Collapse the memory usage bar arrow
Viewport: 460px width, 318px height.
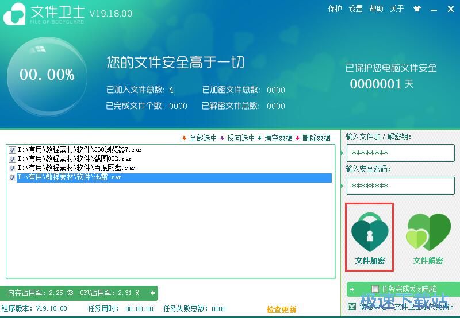tap(152, 293)
